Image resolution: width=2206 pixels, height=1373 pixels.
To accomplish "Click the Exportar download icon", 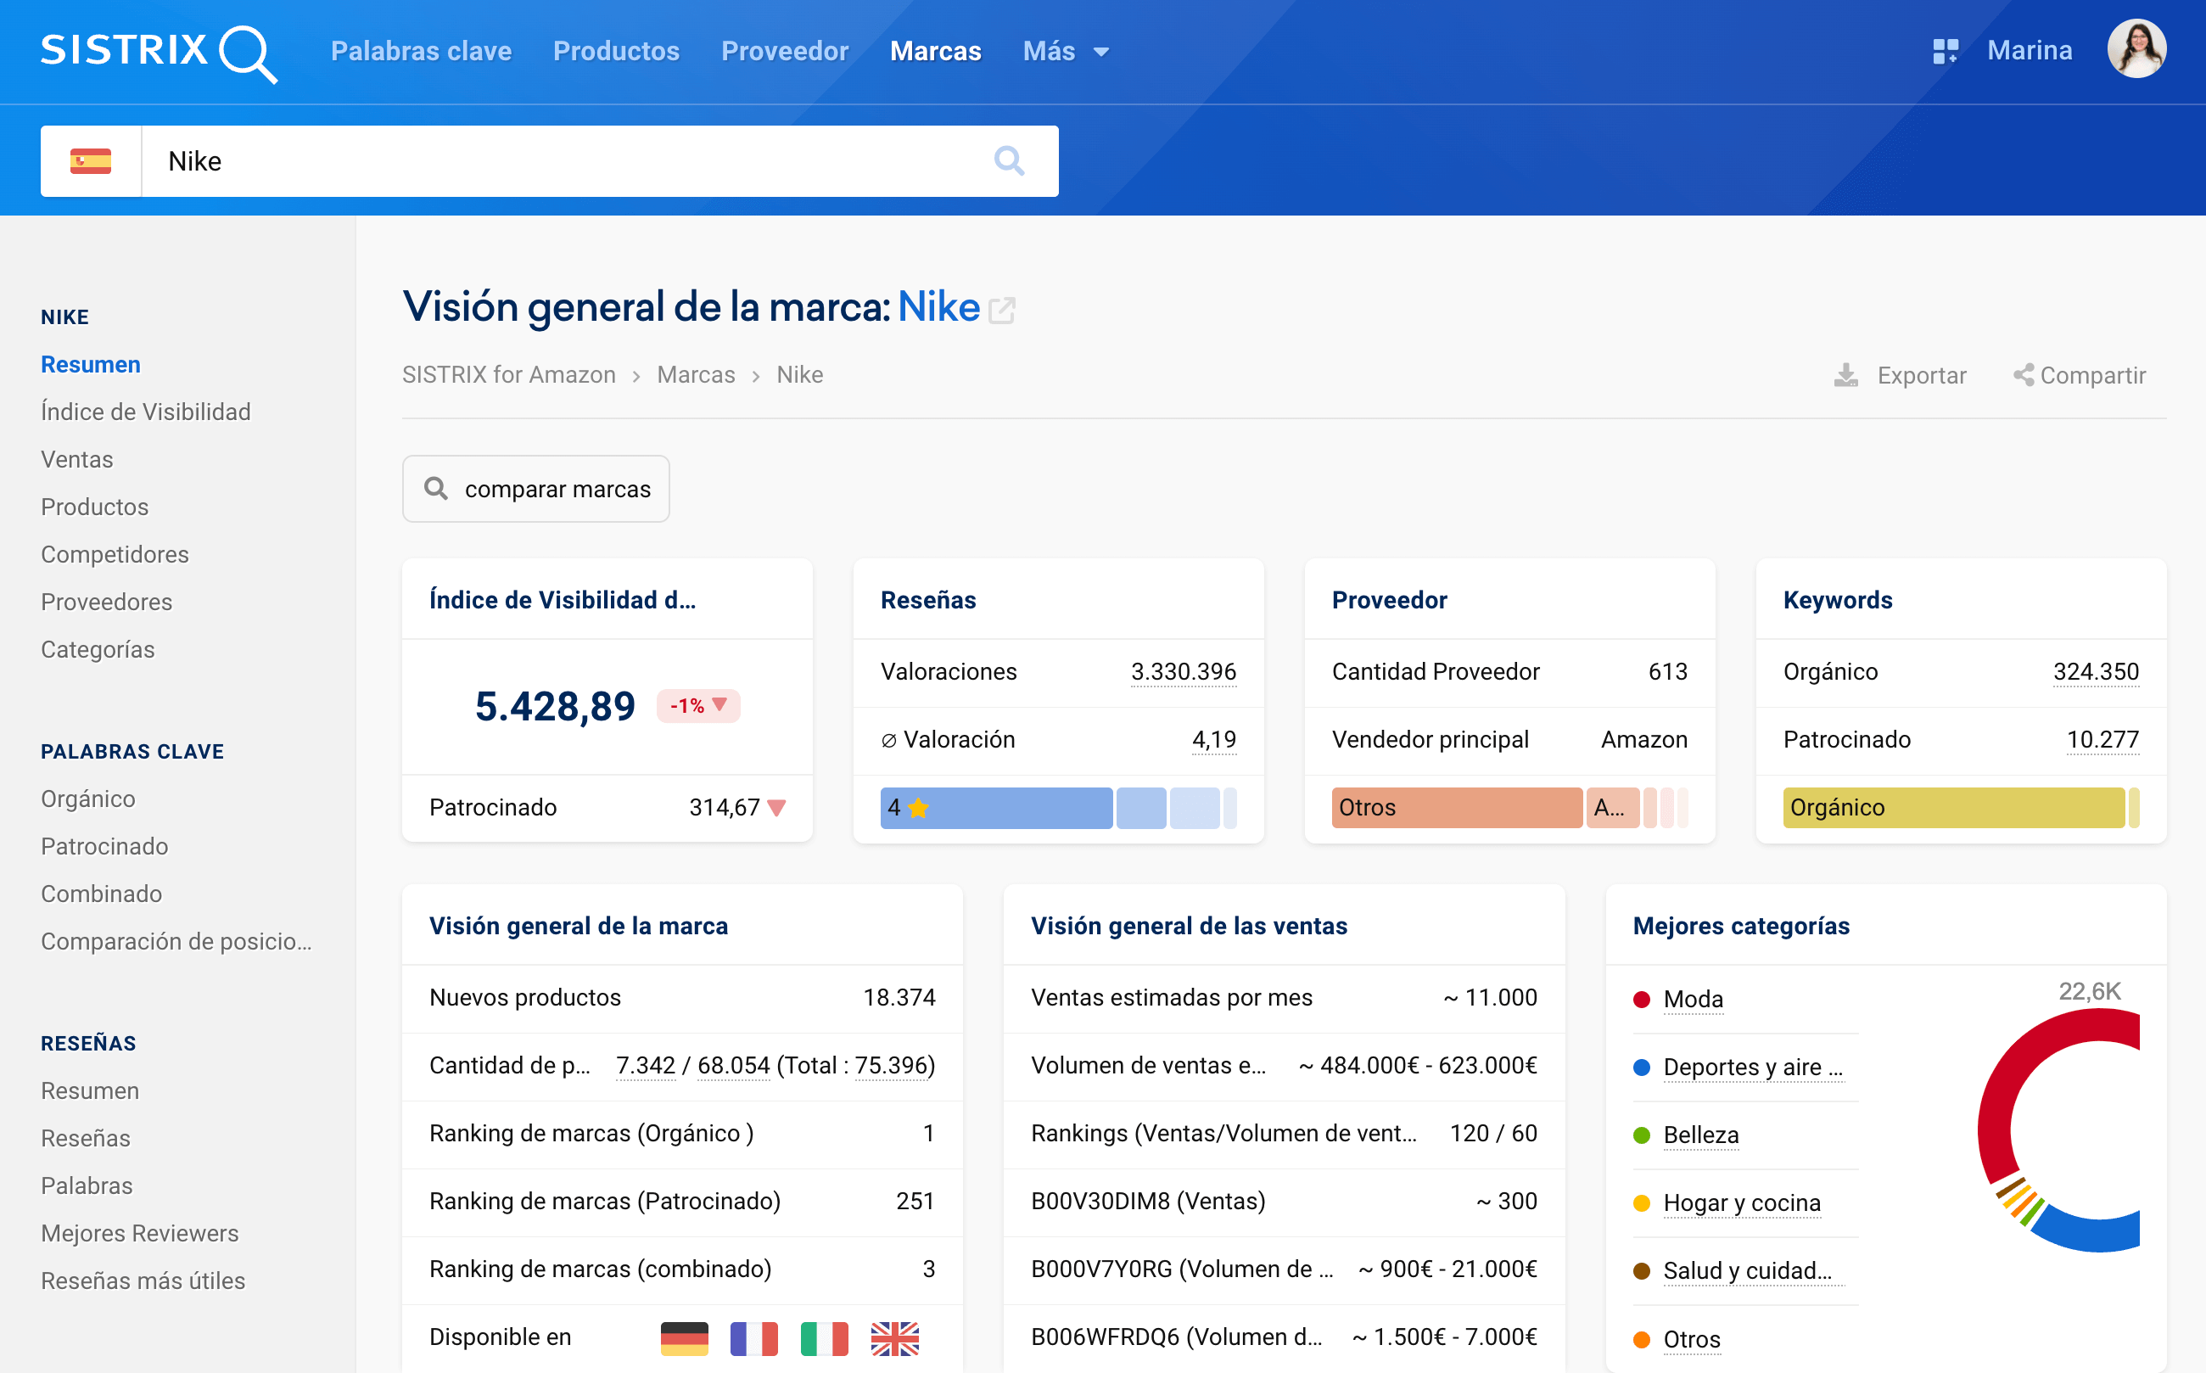I will pyautogui.click(x=1845, y=375).
